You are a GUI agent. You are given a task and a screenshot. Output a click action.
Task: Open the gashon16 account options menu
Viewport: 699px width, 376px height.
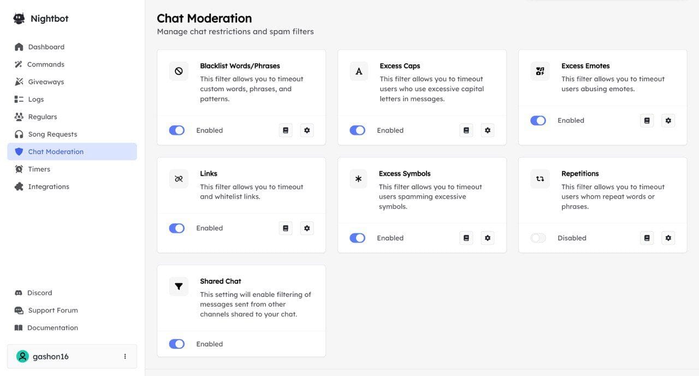click(x=125, y=356)
